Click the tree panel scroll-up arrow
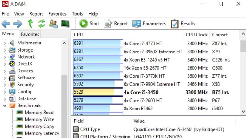Screen dimensions: 246x138 [x=64, y=43]
